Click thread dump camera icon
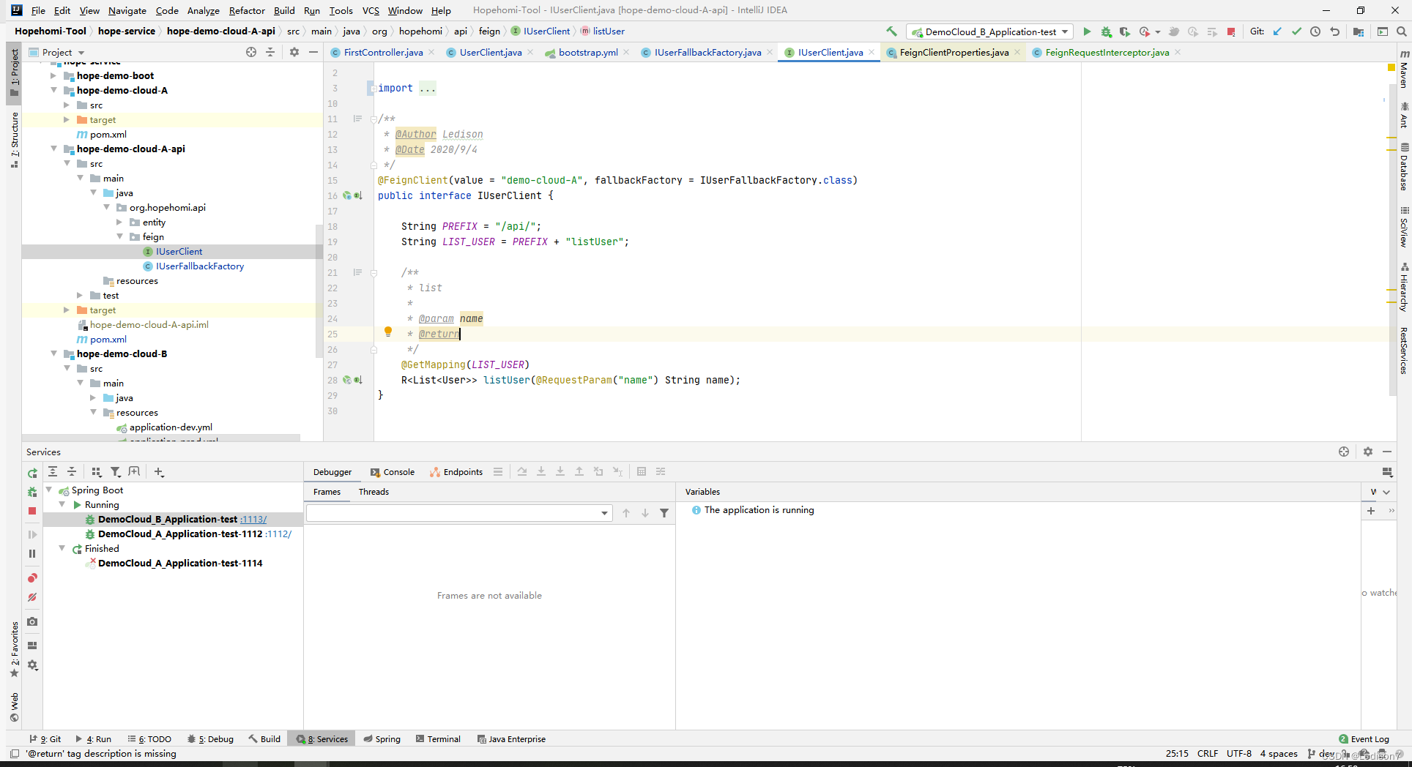Image resolution: width=1412 pixels, height=767 pixels. [32, 621]
